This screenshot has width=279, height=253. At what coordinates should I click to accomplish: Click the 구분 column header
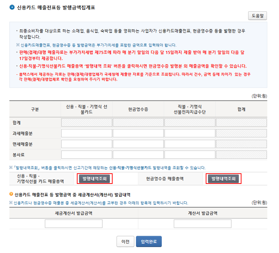35,109
